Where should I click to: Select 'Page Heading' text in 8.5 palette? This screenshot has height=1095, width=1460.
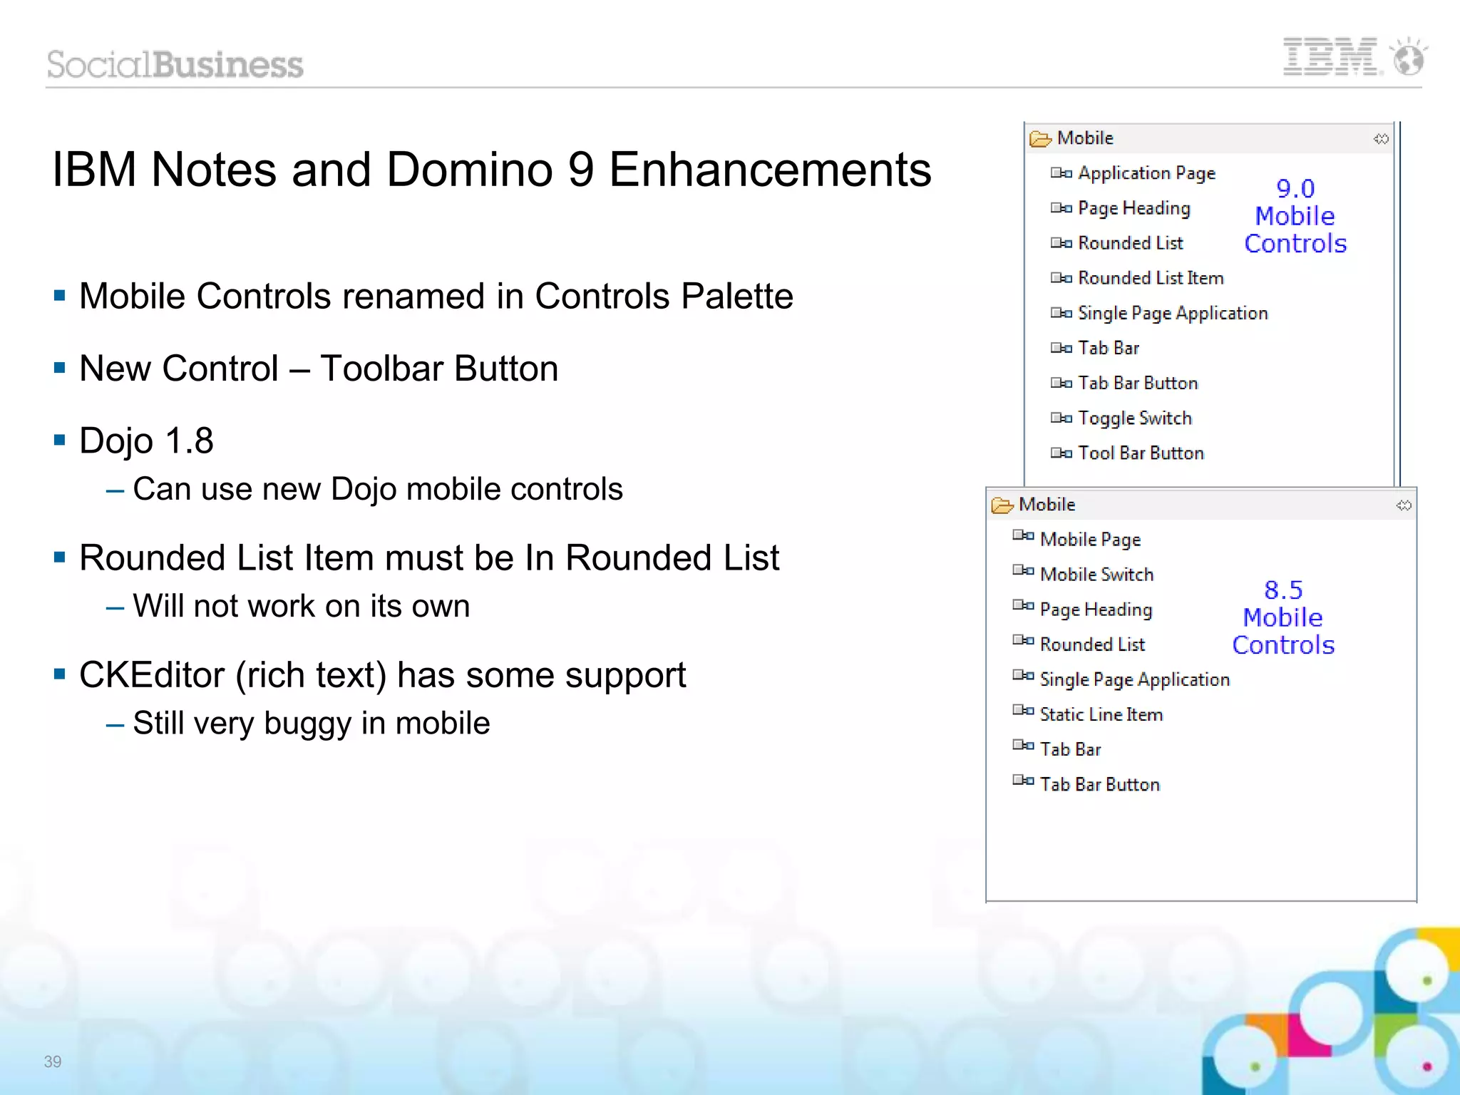point(1096,610)
